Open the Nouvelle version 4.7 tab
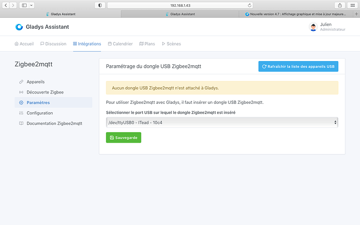The width and height of the screenshot is (360, 225). tap(296, 14)
